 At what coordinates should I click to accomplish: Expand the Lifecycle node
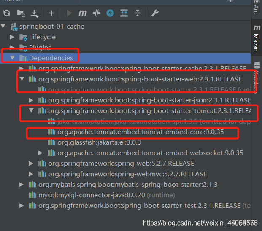tap(12, 37)
